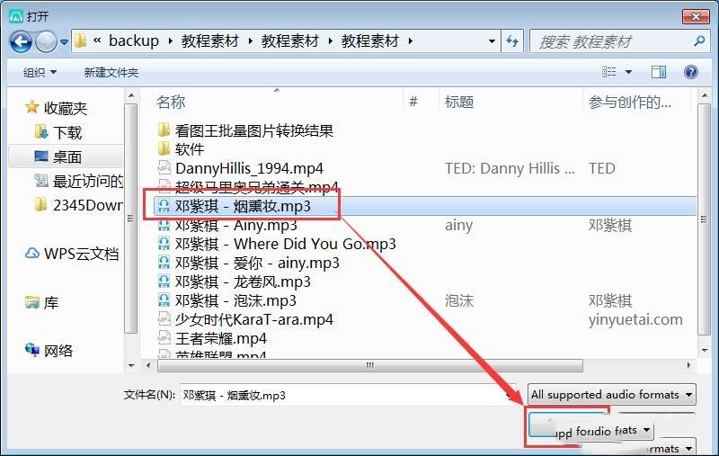Screen dimensions: 719x456
Task: Change view with the view mode icon
Action: tap(609, 72)
